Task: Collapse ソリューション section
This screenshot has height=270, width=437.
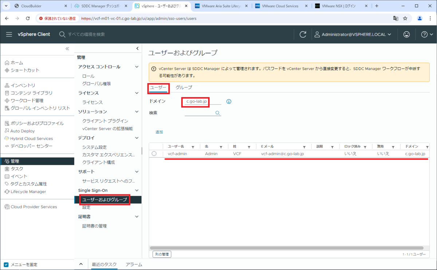Action: click(137, 112)
